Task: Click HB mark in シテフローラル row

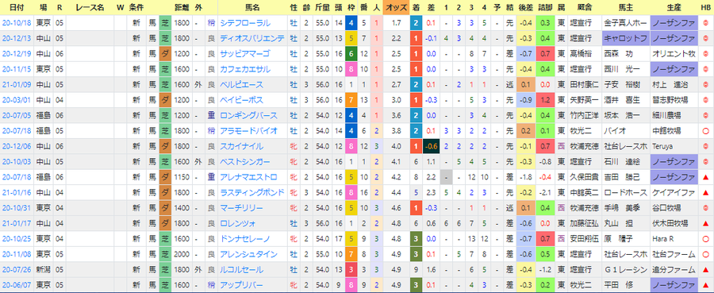Action: pos(705,23)
